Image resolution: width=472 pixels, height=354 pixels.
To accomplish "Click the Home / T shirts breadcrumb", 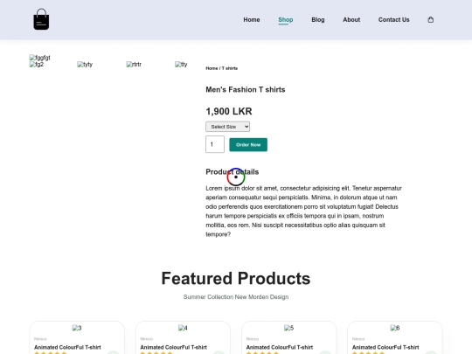I will pos(221,68).
